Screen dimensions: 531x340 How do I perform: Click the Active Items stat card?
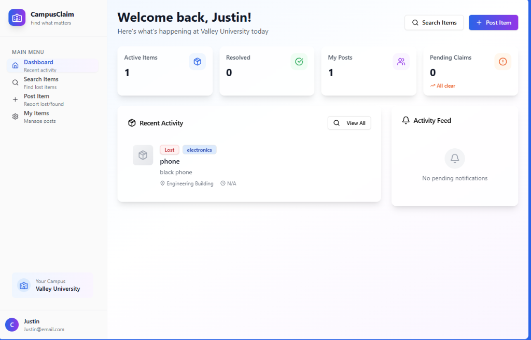tap(165, 71)
